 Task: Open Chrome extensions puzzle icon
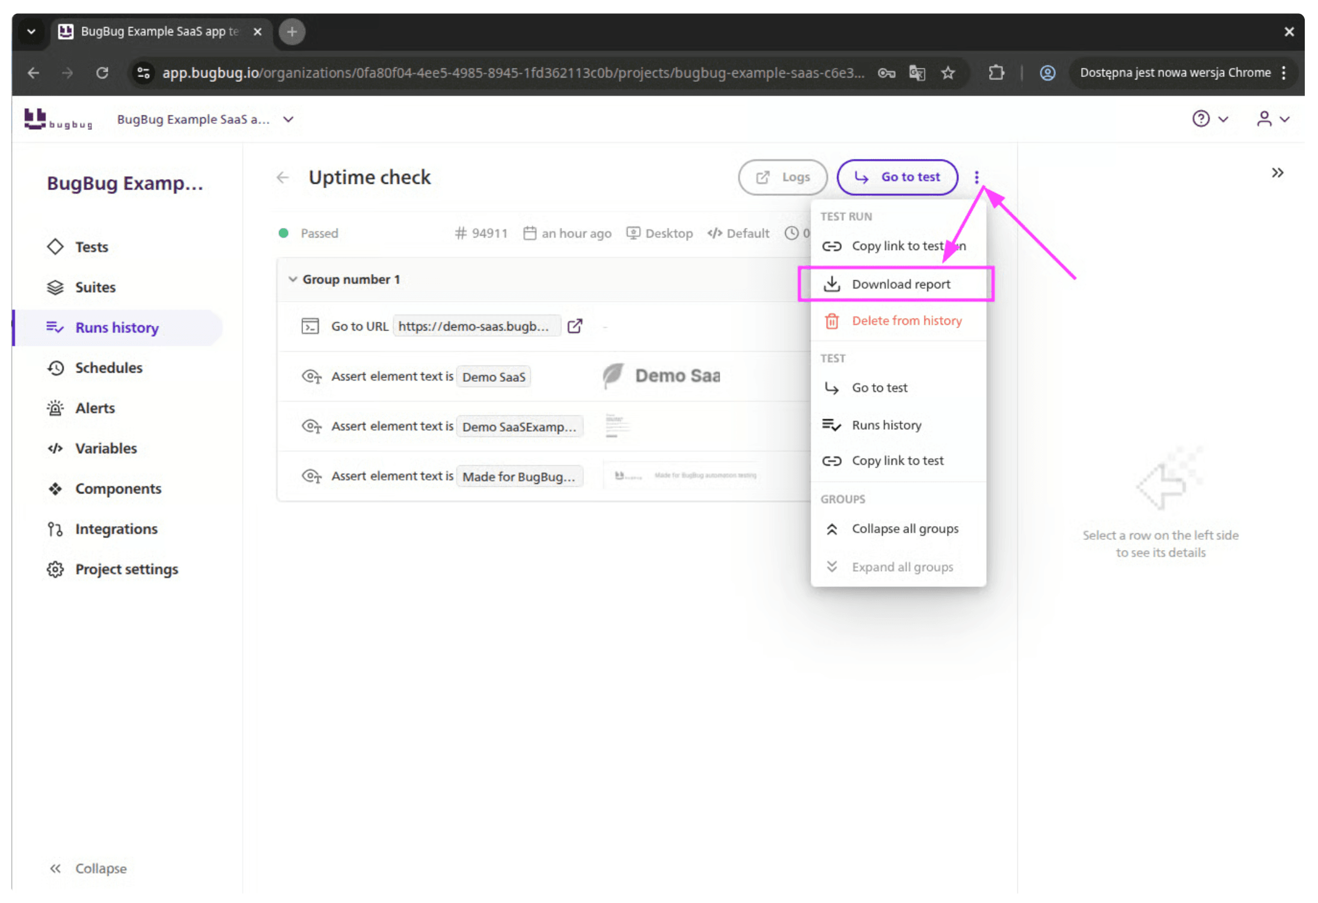point(996,73)
